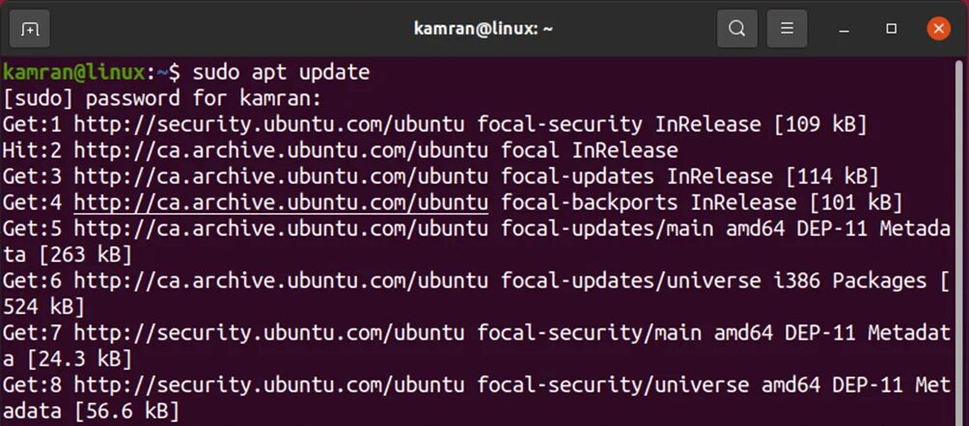Click the ca.archive URL on Get:6 line
Screen dimensions: 969x426
[281, 280]
